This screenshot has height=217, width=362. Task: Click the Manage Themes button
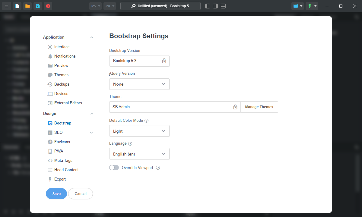[x=259, y=107]
